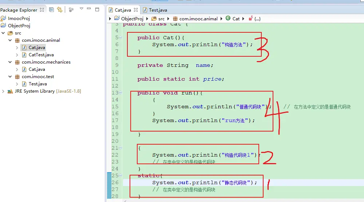The image size is (364, 202).
Task: Collapse the com.imooc.animal package node
Action: tap(10, 40)
